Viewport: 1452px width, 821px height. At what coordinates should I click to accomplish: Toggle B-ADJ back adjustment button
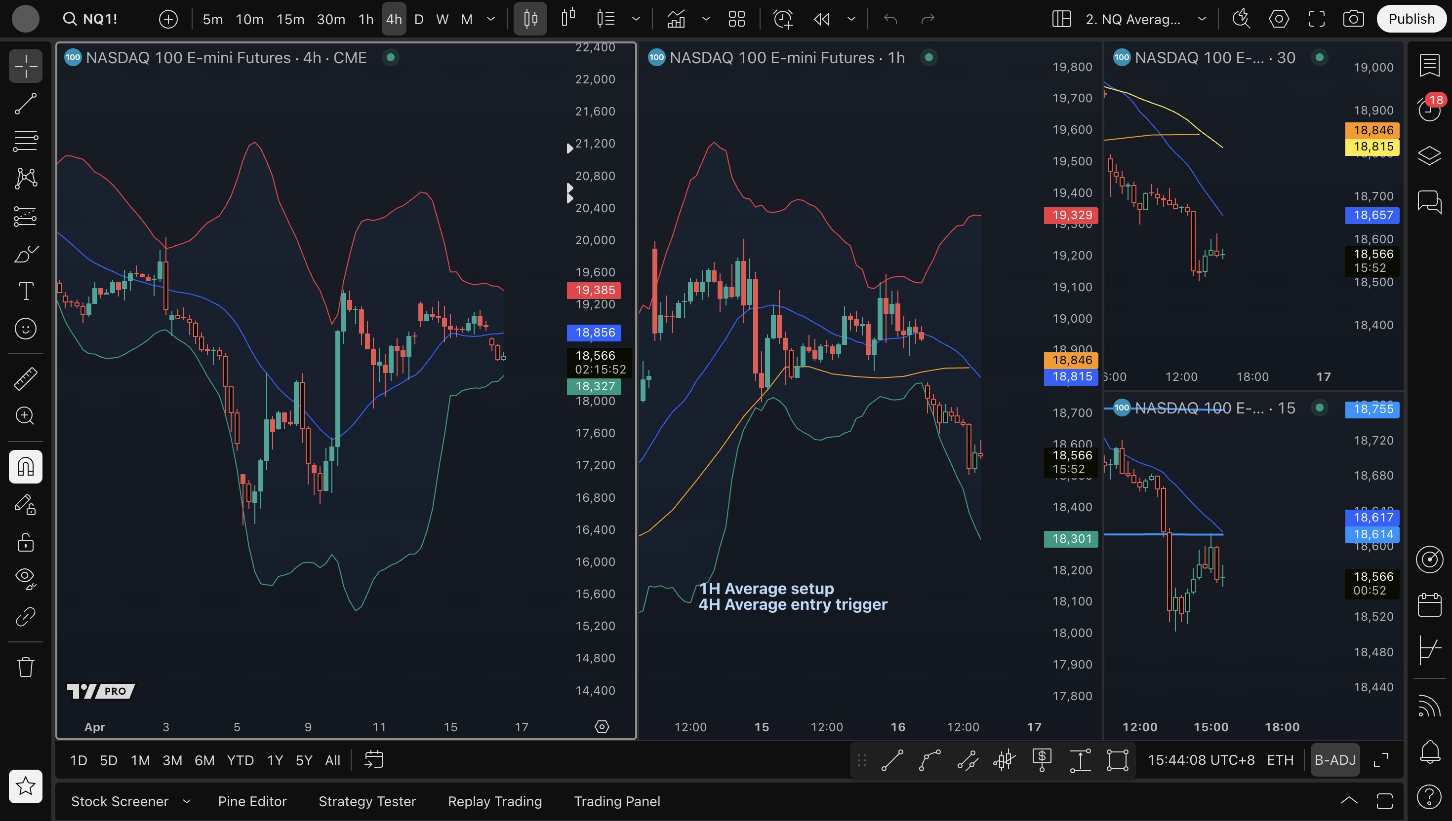(1334, 760)
